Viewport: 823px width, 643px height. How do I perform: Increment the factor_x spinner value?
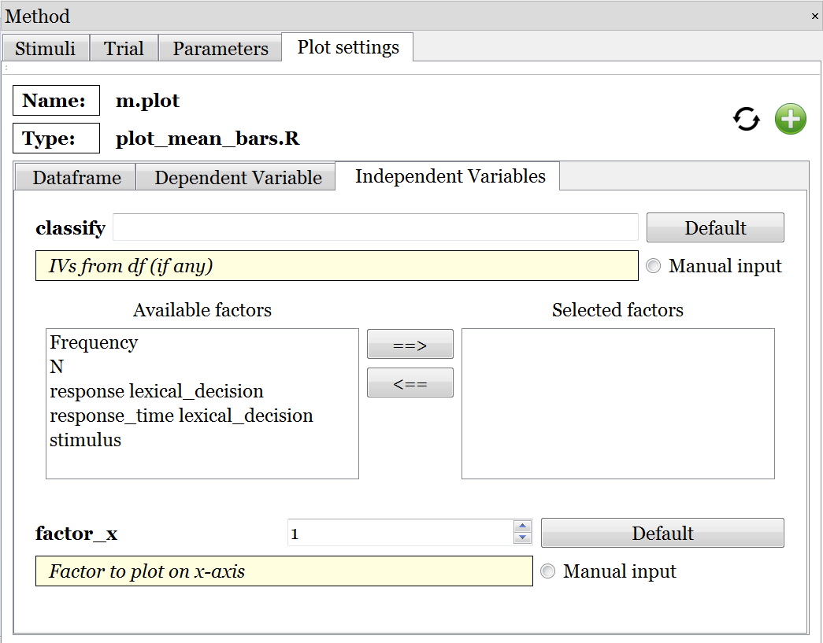click(522, 527)
